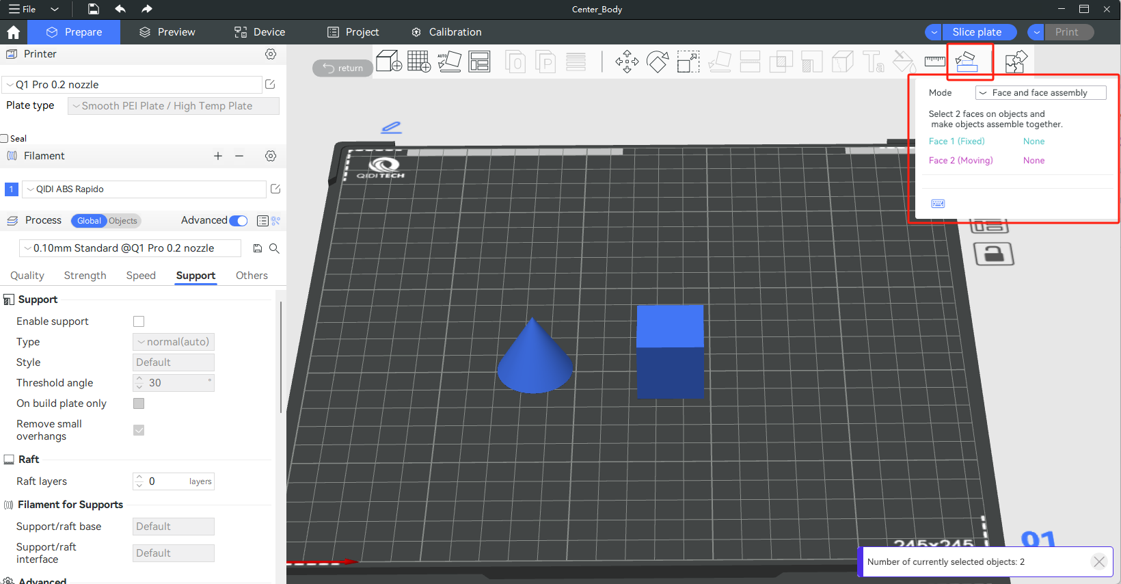Expand the Q1 Pro 0.2 nozzle printer dropdown
The width and height of the screenshot is (1121, 584).
click(133, 85)
